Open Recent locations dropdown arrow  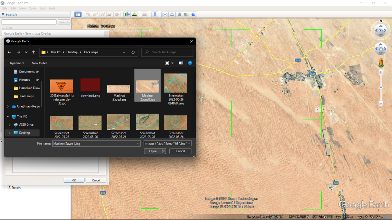click(26, 52)
